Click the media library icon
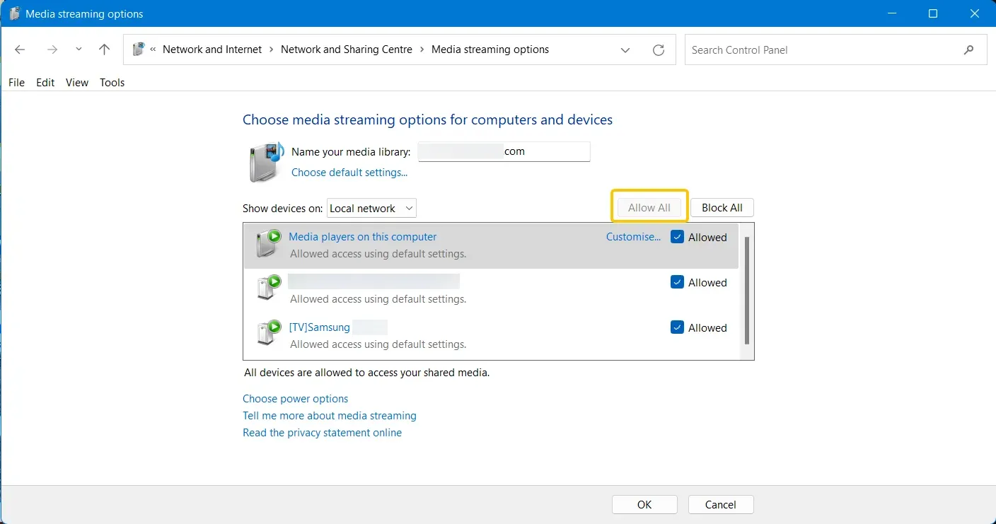Screen dimensions: 996x524 [265, 161]
